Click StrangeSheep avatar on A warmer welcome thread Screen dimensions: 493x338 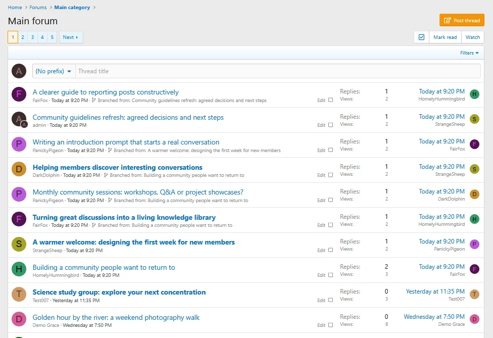19,244
